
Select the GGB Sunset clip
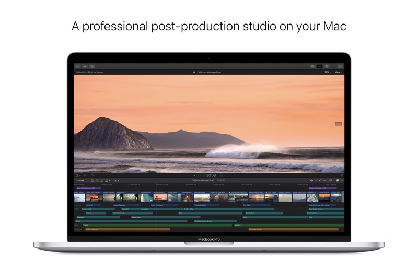tap(324, 197)
